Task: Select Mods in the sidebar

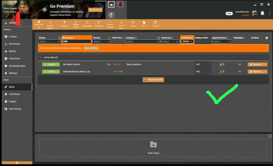Action: pyautogui.click(x=17, y=87)
